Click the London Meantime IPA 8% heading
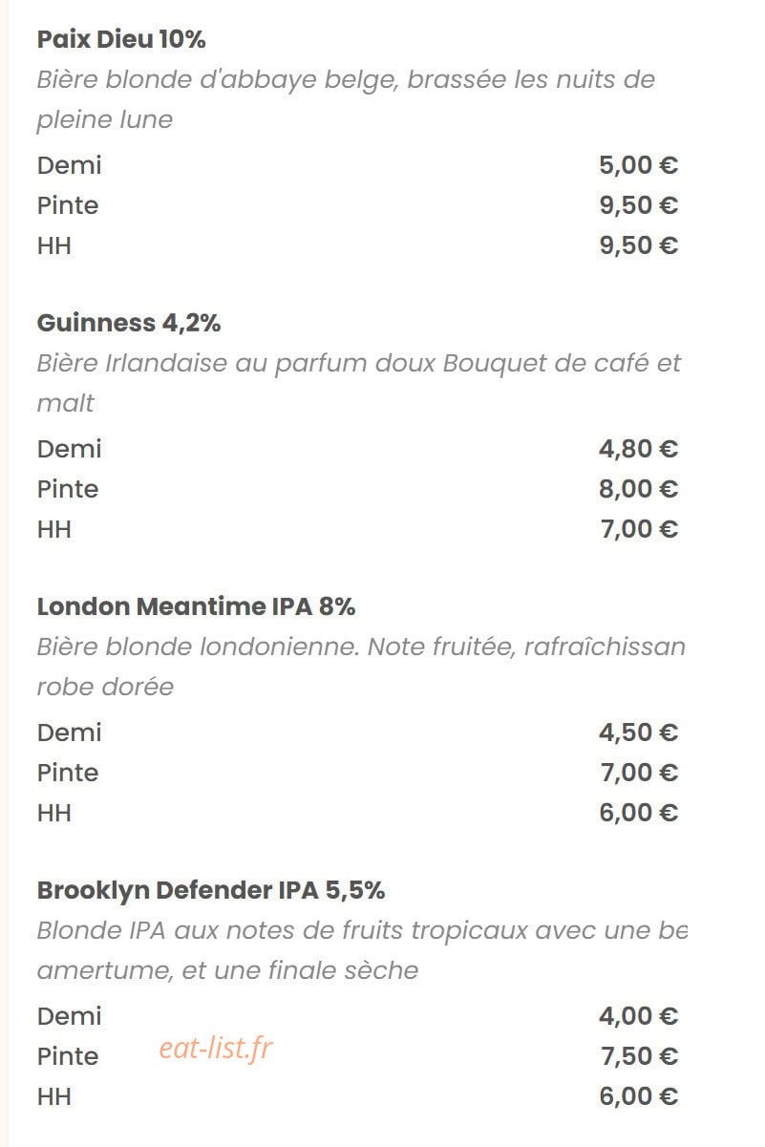 196,607
